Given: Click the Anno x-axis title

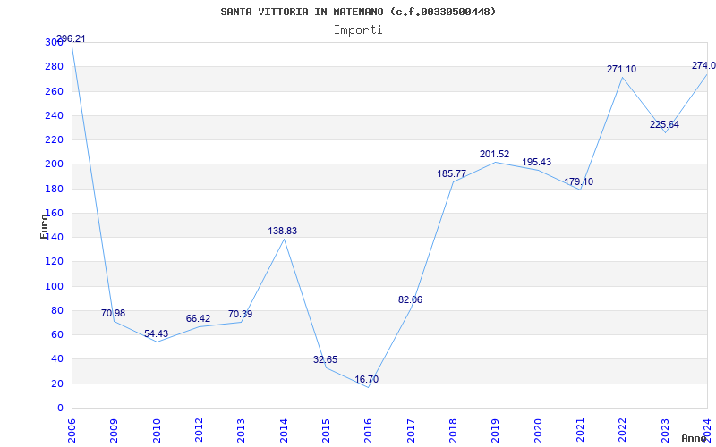Looking at the screenshot, I should [695, 438].
